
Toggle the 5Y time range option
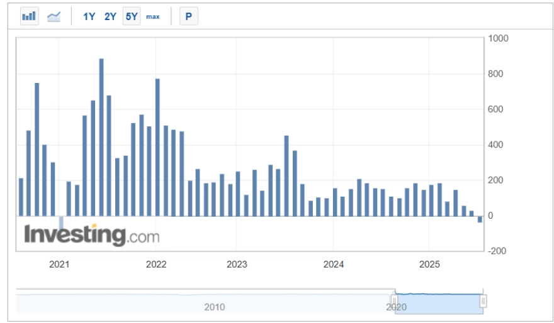pos(131,16)
